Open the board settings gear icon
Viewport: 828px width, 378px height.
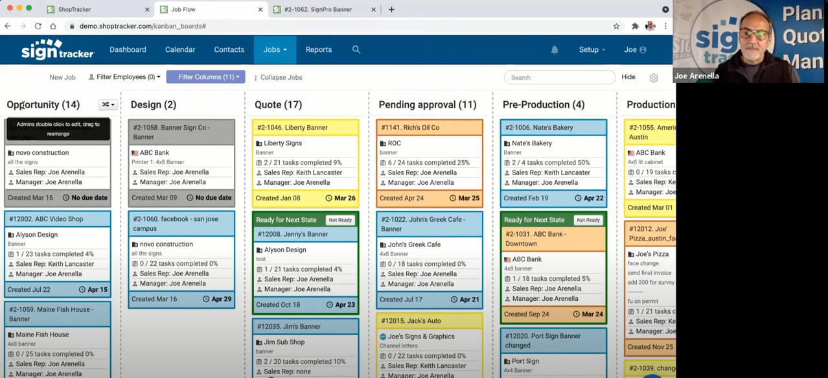tap(654, 78)
